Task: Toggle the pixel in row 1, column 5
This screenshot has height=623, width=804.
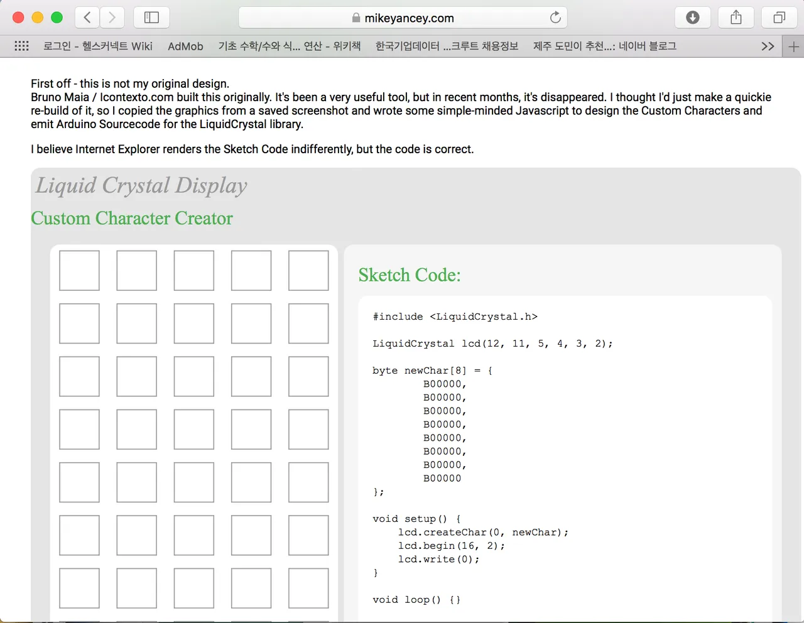Action: [x=308, y=271]
